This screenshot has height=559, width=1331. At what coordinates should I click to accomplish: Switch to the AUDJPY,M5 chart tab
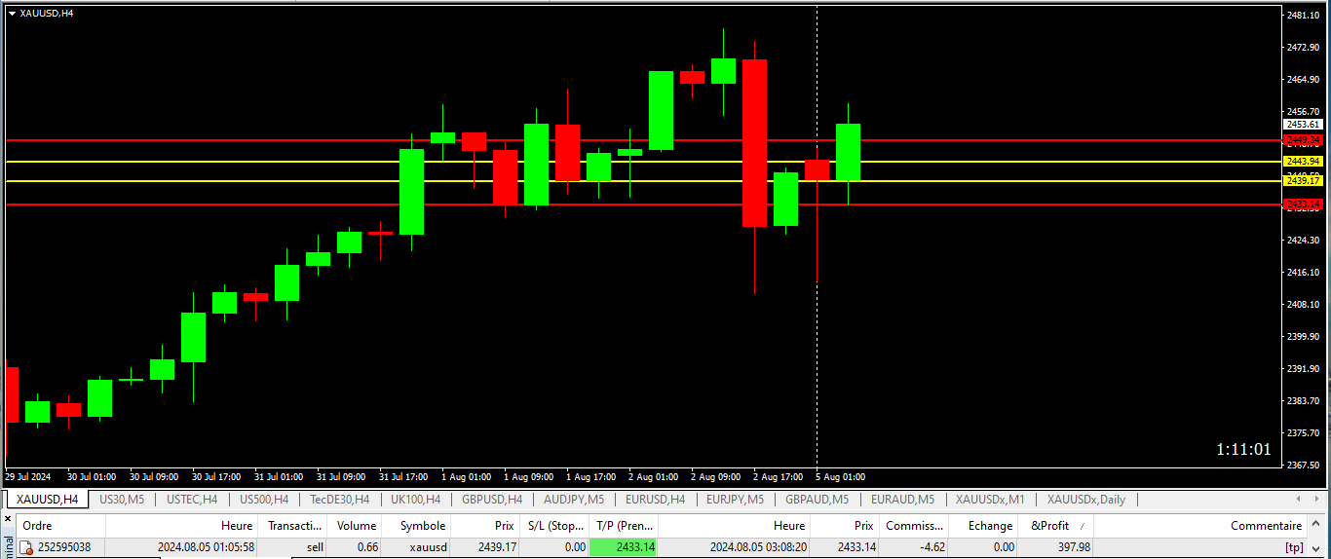[x=574, y=500]
